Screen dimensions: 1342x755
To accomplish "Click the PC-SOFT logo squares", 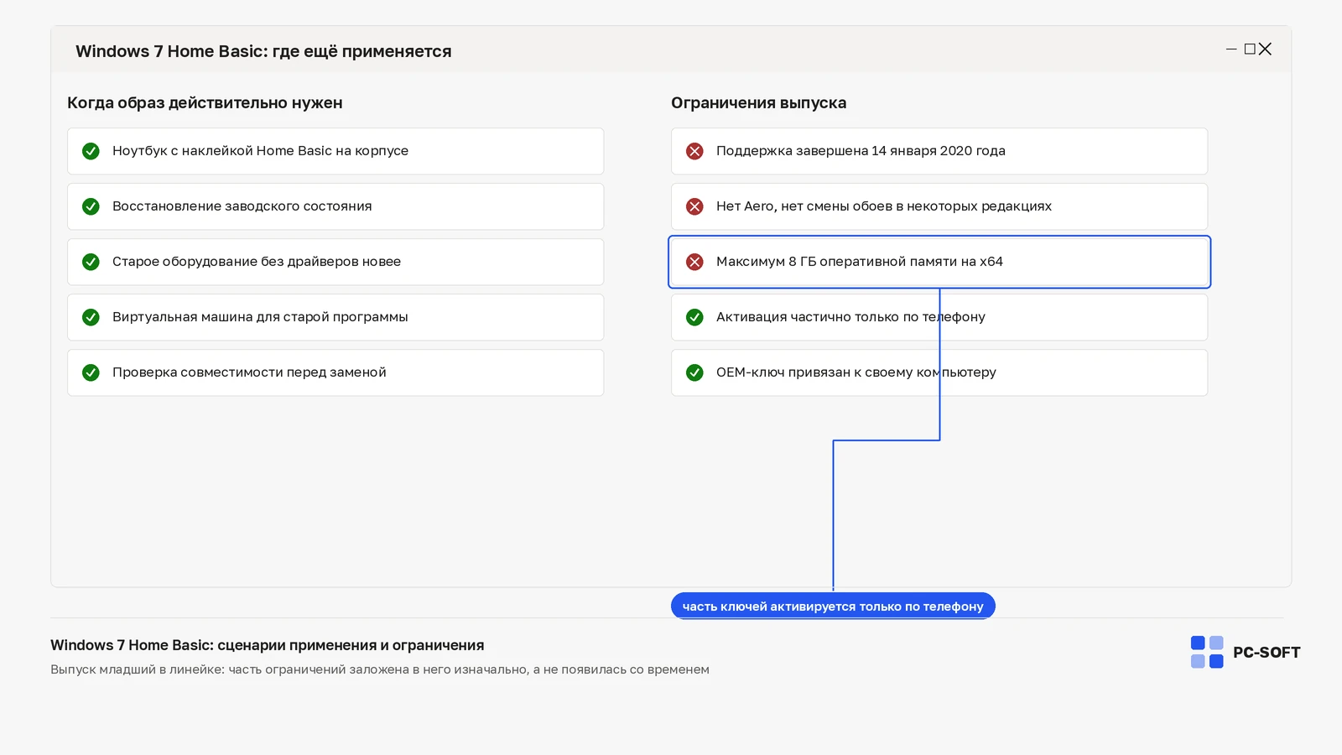I will click(x=1207, y=652).
